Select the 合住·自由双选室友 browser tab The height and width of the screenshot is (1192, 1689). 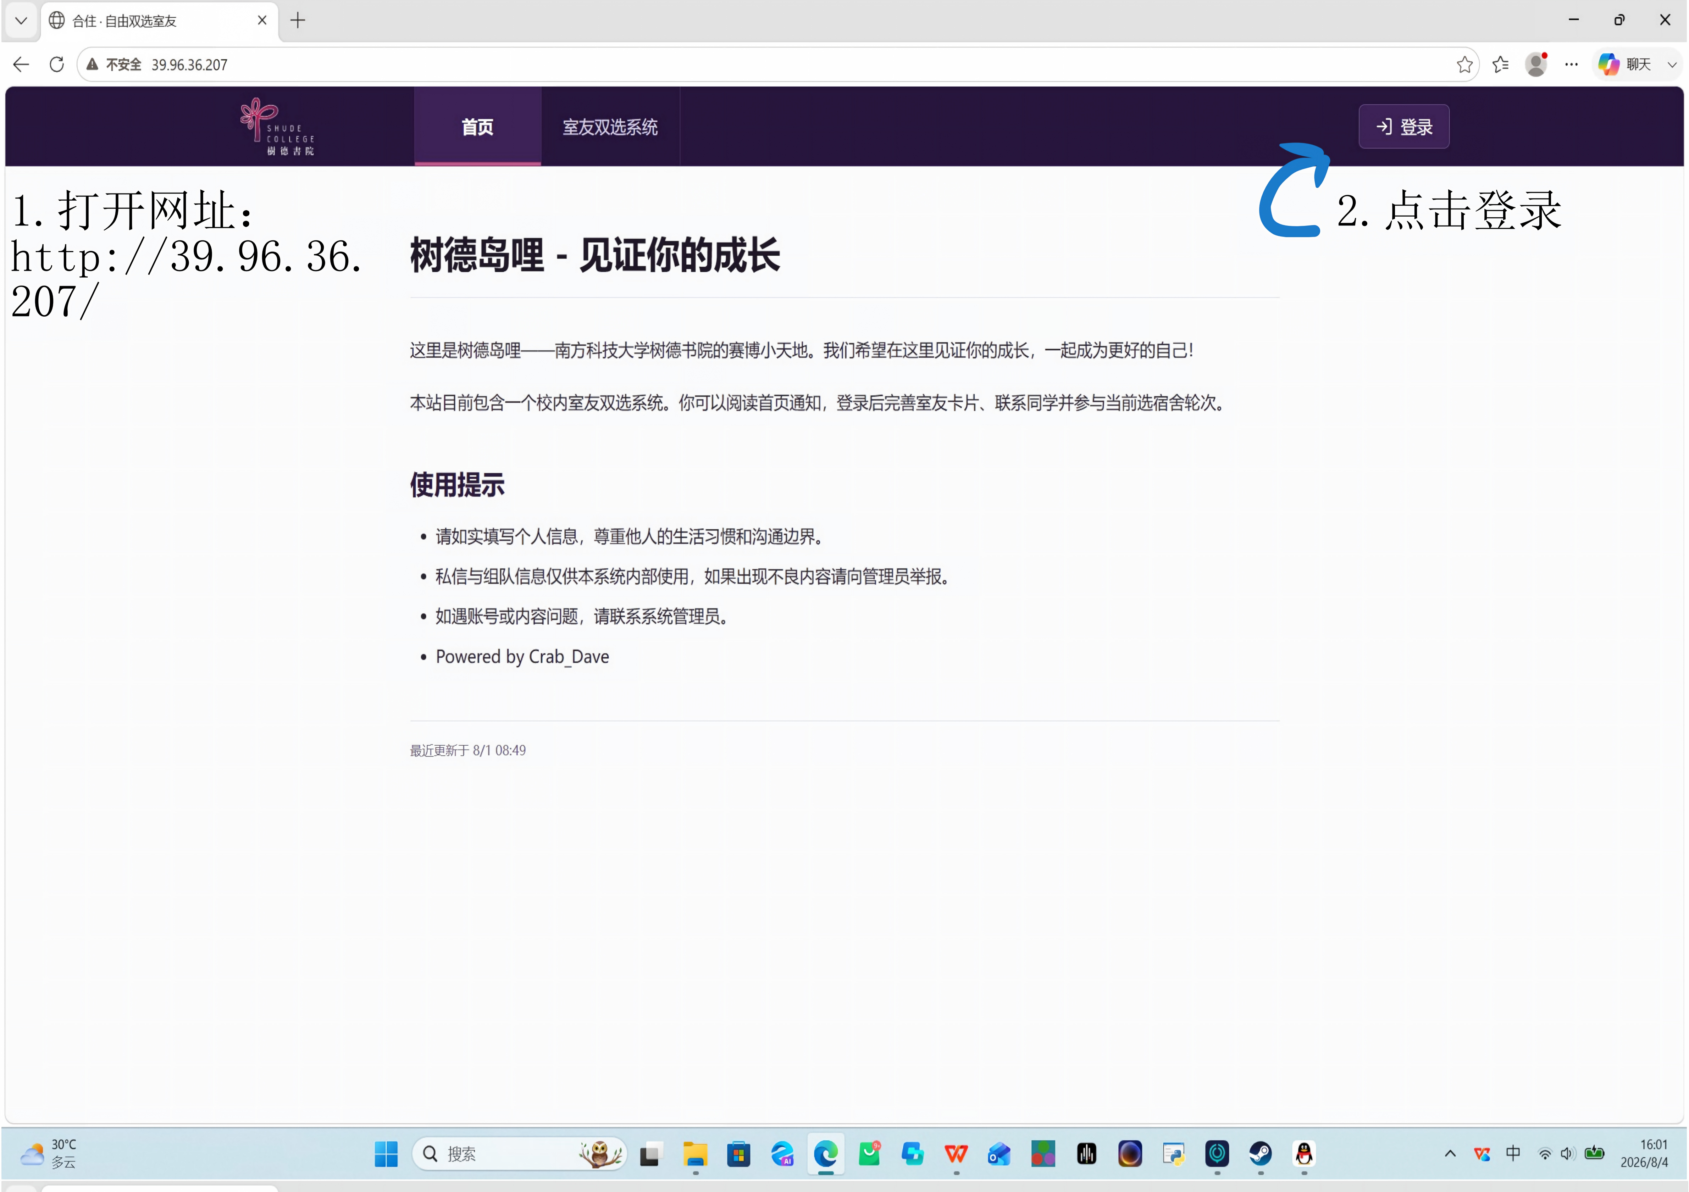(160, 21)
